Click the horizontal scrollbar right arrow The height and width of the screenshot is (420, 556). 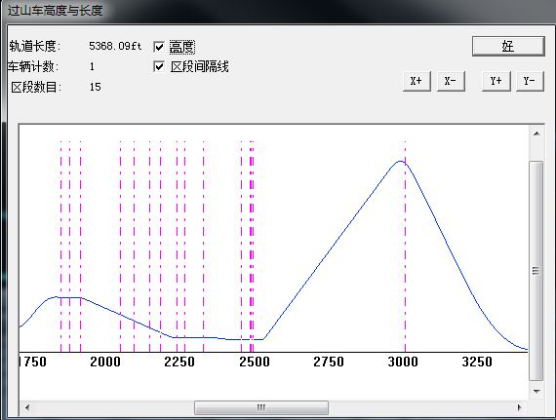520,407
